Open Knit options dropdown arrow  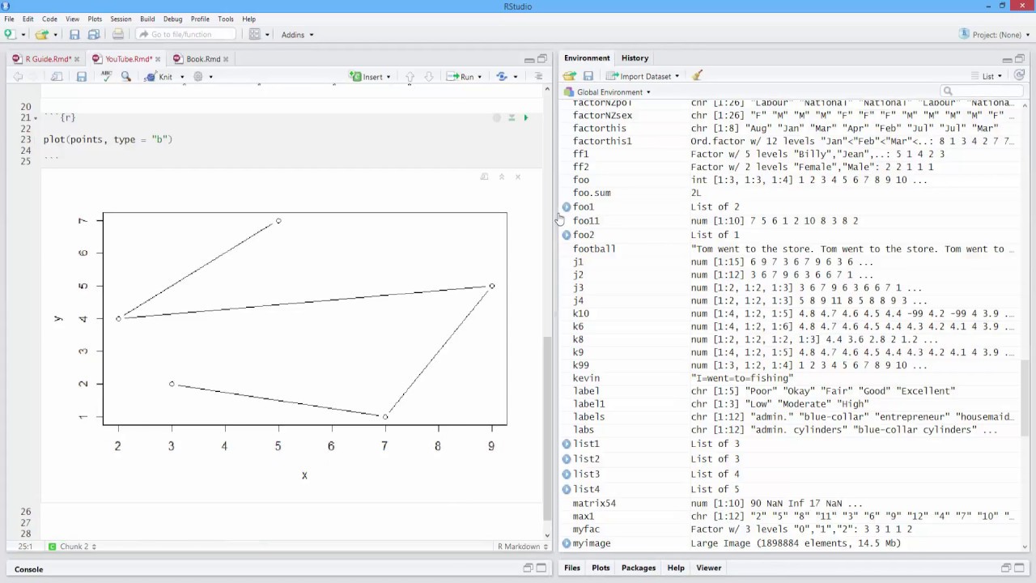[x=182, y=77]
